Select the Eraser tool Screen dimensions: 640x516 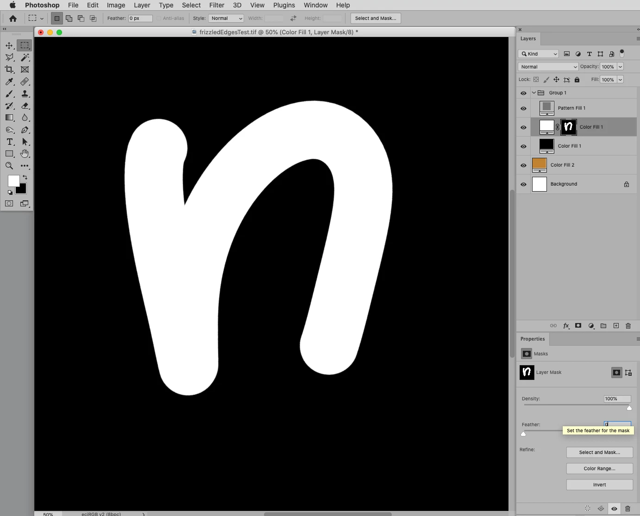(x=25, y=106)
